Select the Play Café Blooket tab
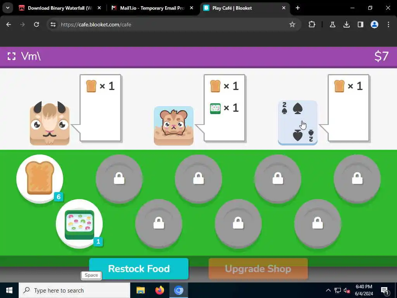The height and width of the screenshot is (298, 397). (x=244, y=8)
